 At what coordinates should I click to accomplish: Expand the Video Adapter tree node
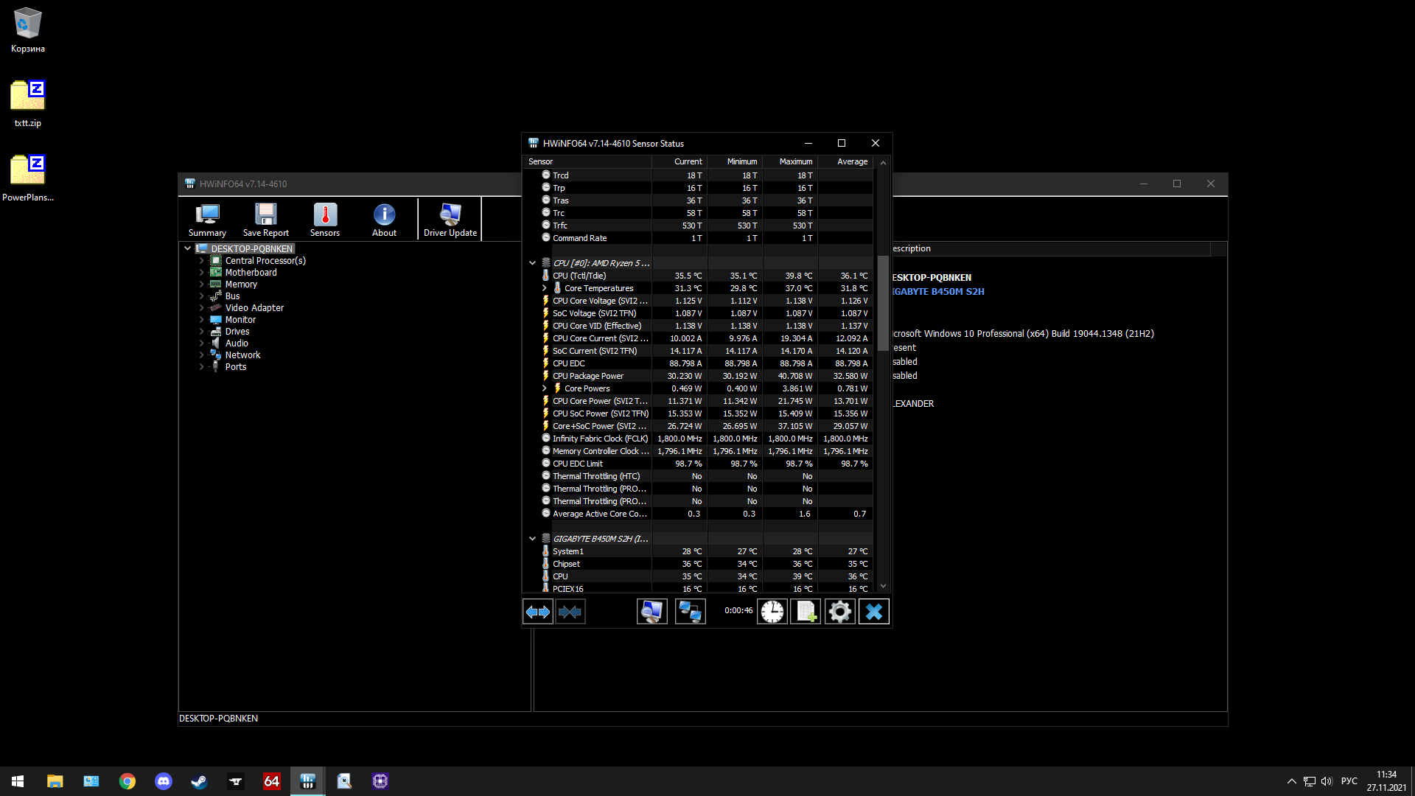coord(201,308)
